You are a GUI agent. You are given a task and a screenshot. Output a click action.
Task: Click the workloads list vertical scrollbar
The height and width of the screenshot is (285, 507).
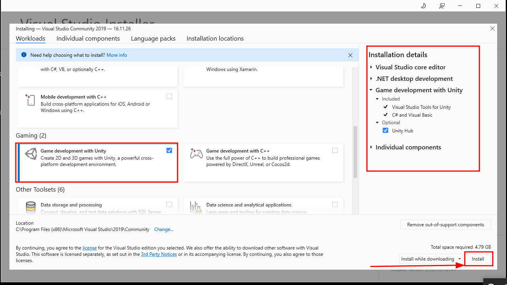(x=355, y=152)
